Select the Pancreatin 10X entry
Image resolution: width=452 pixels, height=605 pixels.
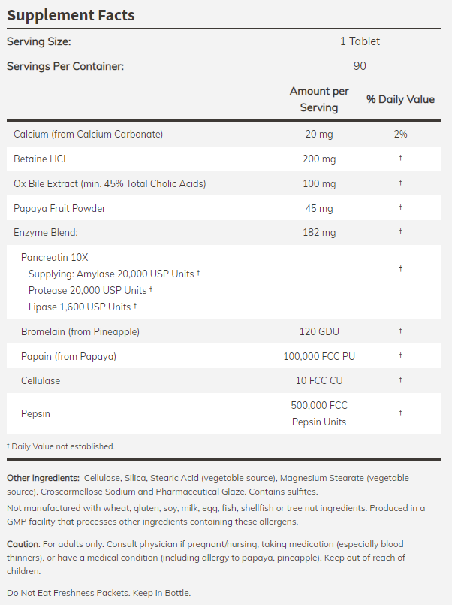(50, 257)
